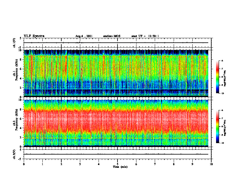Click the "ch.1(V)" axis label
238x184 pixels.
14,43
